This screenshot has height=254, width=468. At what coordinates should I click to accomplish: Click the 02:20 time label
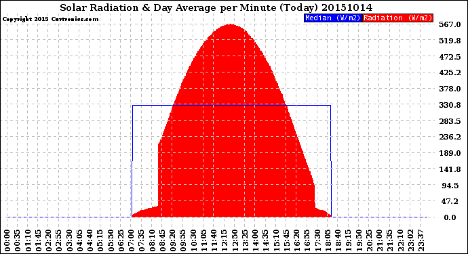coord(48,240)
